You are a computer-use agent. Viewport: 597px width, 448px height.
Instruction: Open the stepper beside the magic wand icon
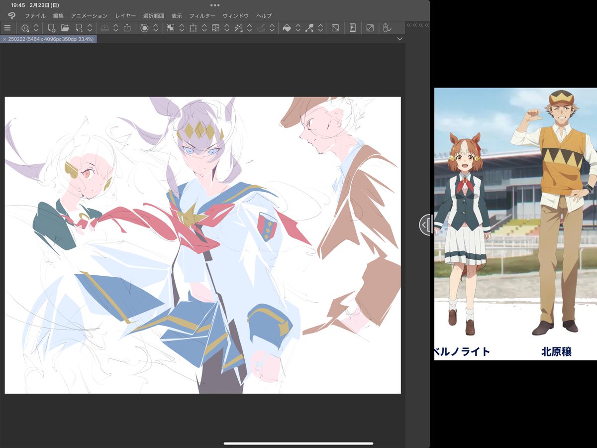coord(250,28)
